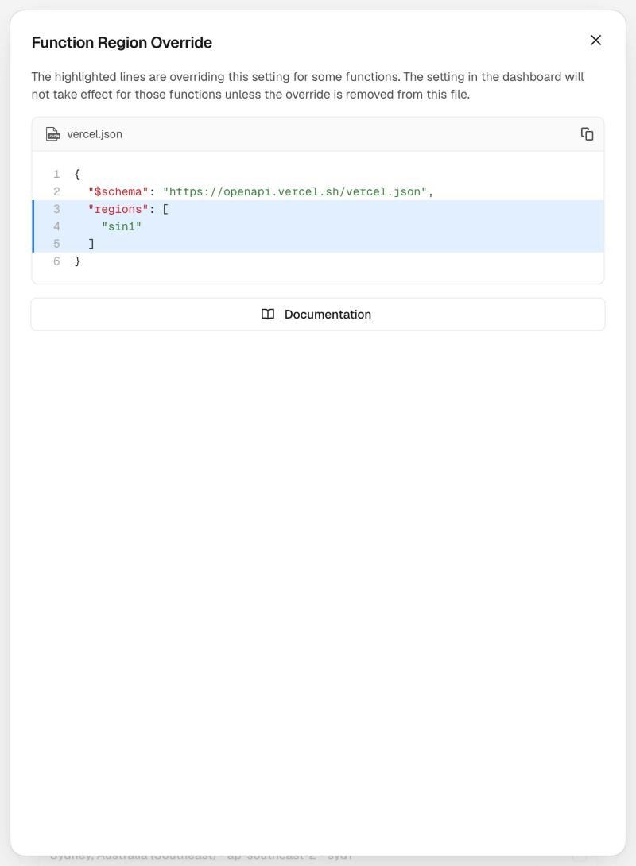Click line number 6 in gutter

tap(56, 261)
